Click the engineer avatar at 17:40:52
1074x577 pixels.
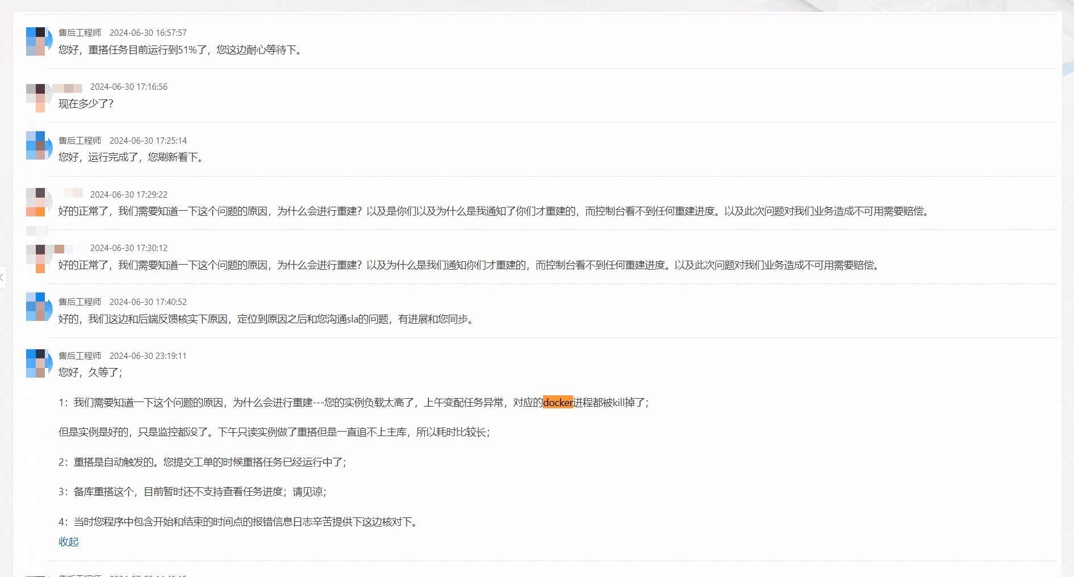click(x=39, y=307)
